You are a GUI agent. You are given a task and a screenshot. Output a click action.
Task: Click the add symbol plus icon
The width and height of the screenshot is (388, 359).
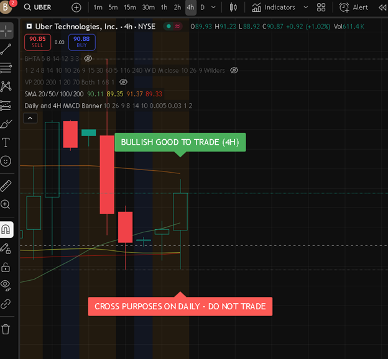coord(76,7)
